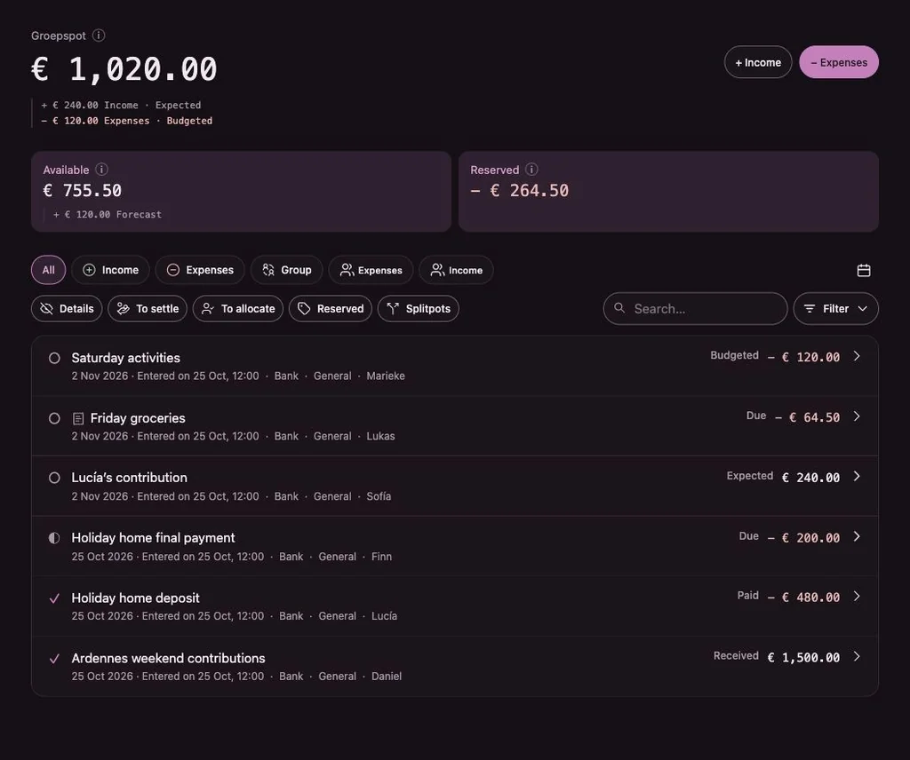Show info about Reserved amount
This screenshot has width=910, height=760.
[x=531, y=170]
